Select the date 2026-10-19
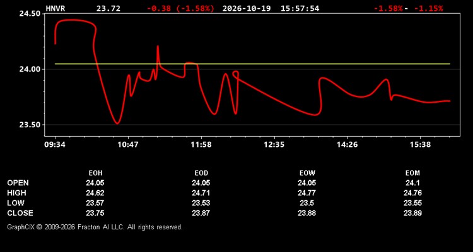473x252 pixels. click(x=247, y=8)
